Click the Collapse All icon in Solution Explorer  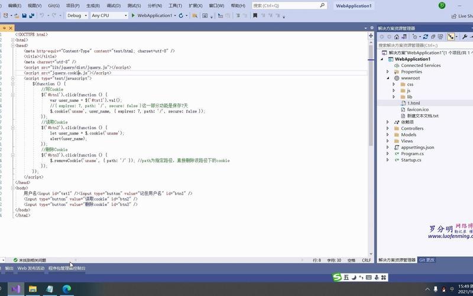[433, 37]
